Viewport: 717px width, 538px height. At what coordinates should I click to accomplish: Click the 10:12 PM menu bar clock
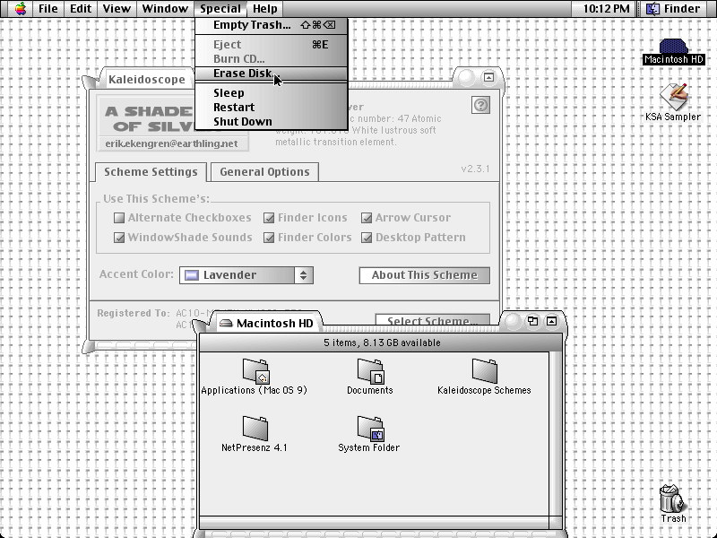(x=607, y=9)
